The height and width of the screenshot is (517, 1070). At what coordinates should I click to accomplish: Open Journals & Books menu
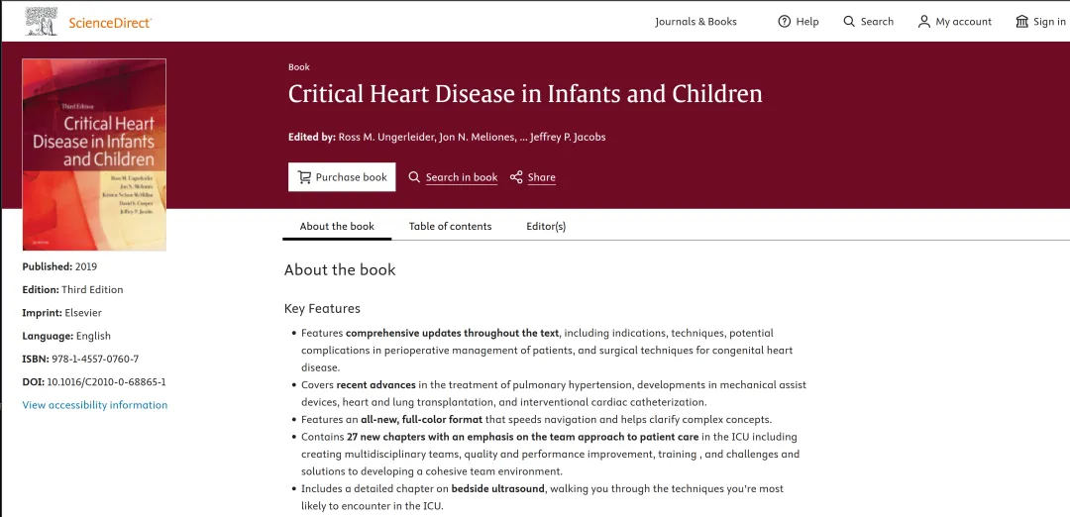(x=695, y=22)
